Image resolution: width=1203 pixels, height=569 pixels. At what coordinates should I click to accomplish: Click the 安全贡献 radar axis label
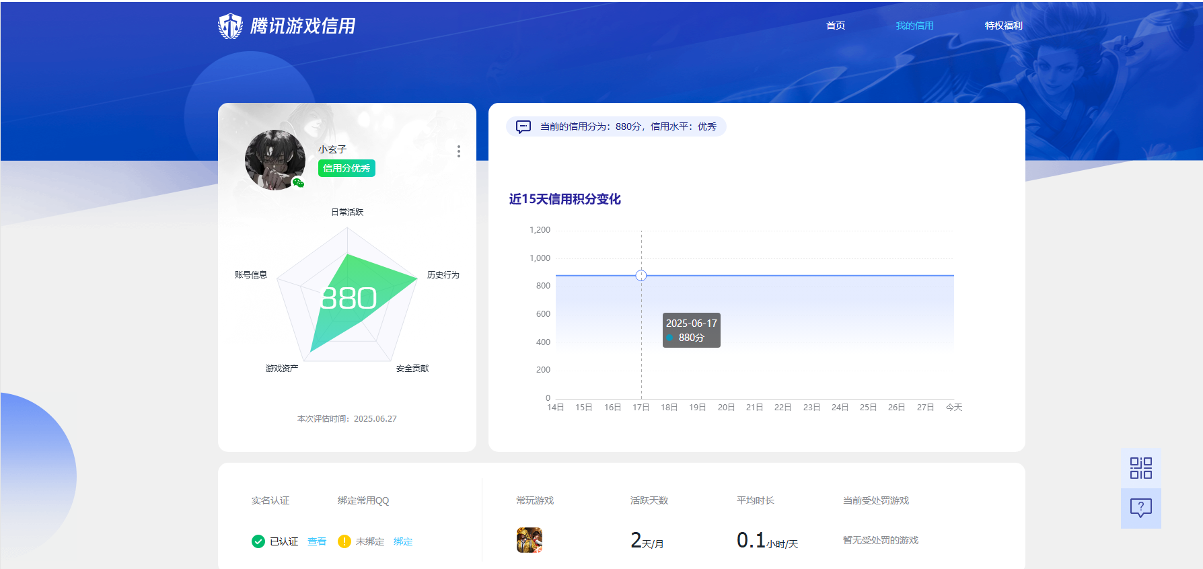coord(412,368)
